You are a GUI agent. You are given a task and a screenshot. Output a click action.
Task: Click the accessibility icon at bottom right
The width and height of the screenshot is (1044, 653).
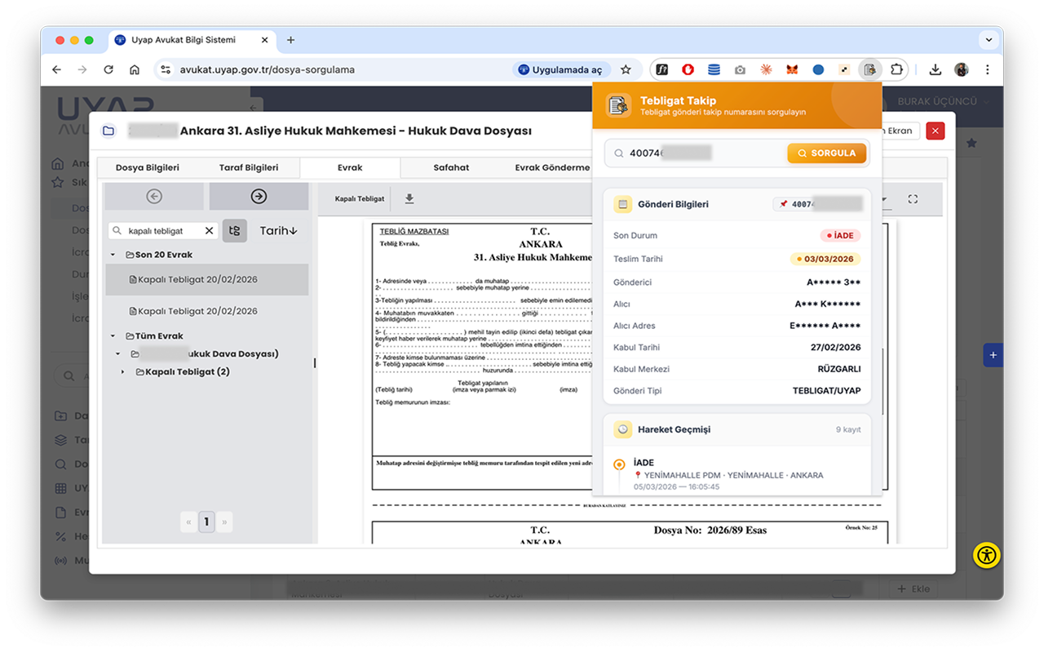(986, 556)
